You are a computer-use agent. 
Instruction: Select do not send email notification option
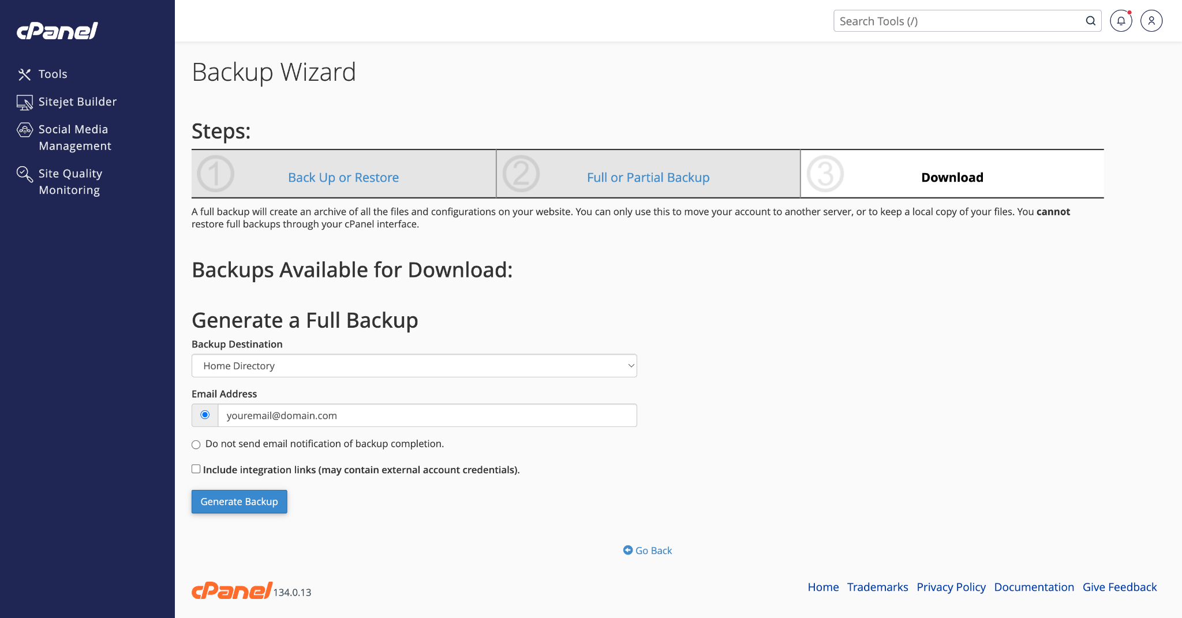coord(196,444)
